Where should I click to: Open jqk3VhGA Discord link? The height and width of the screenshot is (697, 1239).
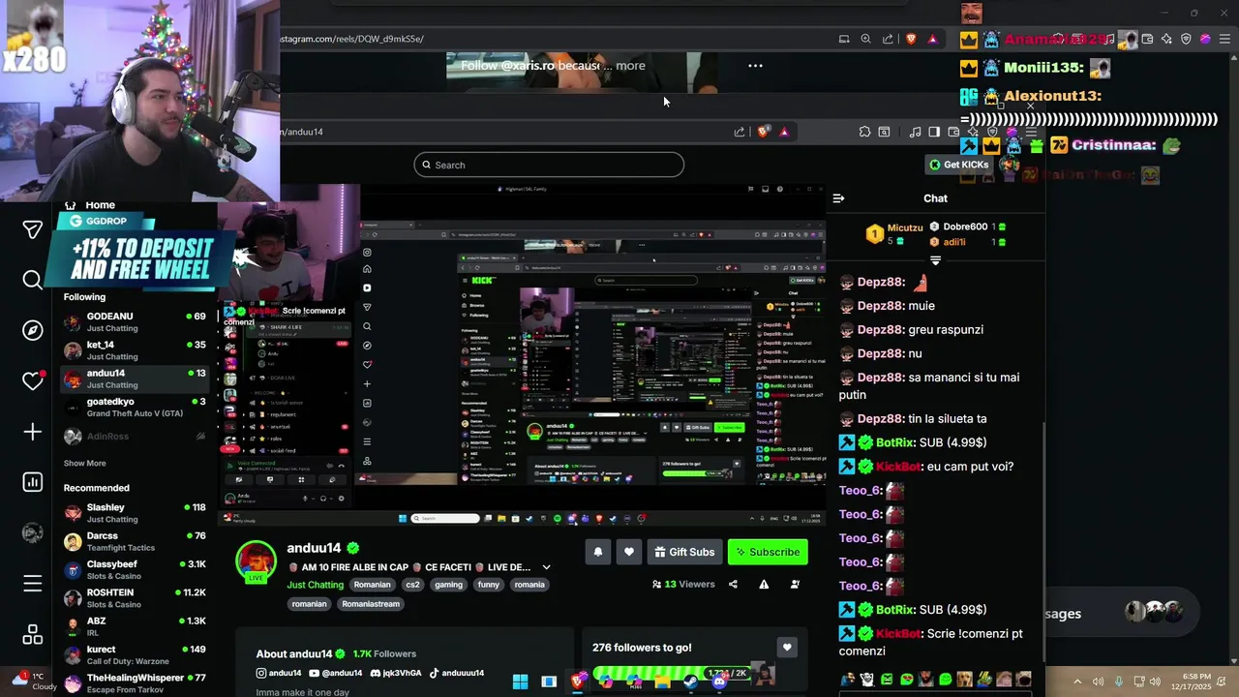coord(396,673)
